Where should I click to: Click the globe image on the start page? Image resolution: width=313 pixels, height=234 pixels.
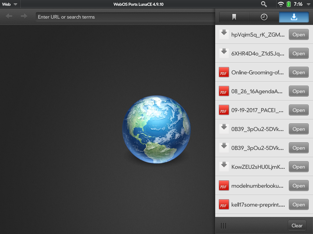tap(156, 129)
